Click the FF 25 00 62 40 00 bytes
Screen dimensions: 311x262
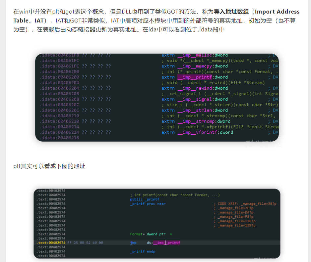coord(85,243)
